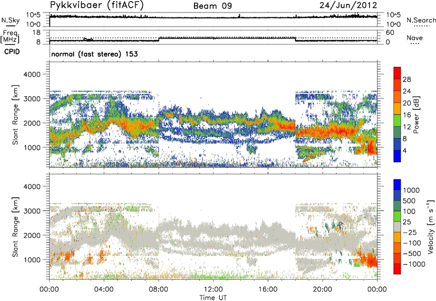Click the blue bottom of Power color bar

pyautogui.click(x=397, y=156)
